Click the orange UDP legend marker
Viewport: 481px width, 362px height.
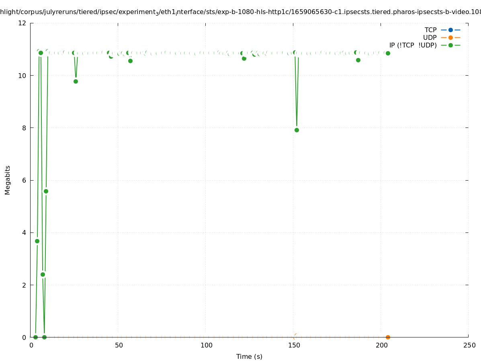click(x=450, y=37)
